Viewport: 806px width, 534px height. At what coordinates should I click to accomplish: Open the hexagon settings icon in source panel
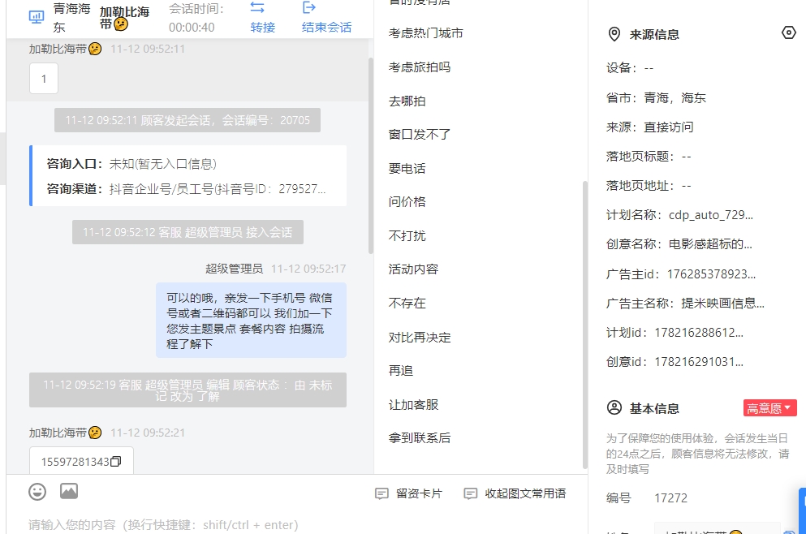tap(788, 33)
